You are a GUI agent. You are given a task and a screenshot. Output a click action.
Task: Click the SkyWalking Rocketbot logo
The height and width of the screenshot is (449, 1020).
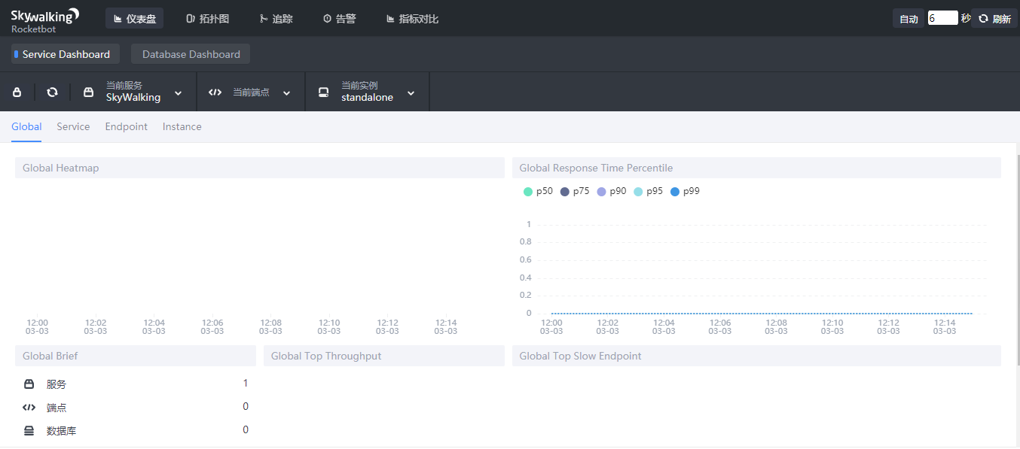44,20
